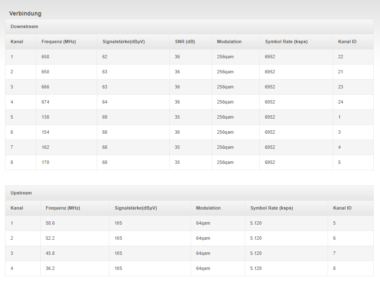Click Upstream Signalstärke(dBµV) column header
The image size is (380, 285).
136,208
